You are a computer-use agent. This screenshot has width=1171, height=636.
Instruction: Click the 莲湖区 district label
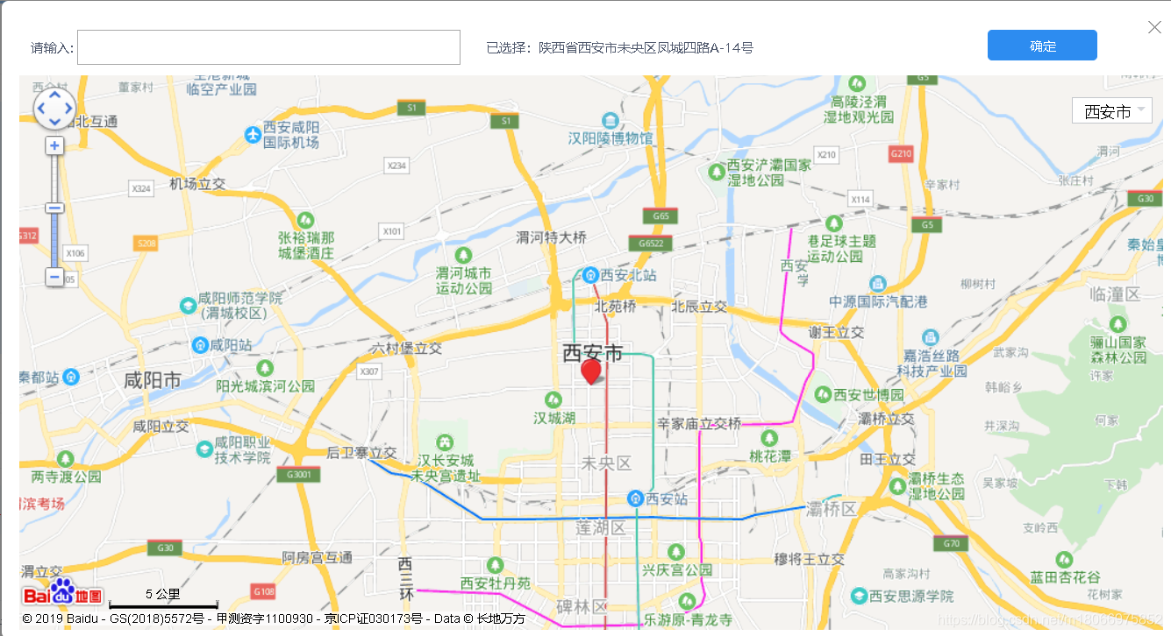601,527
